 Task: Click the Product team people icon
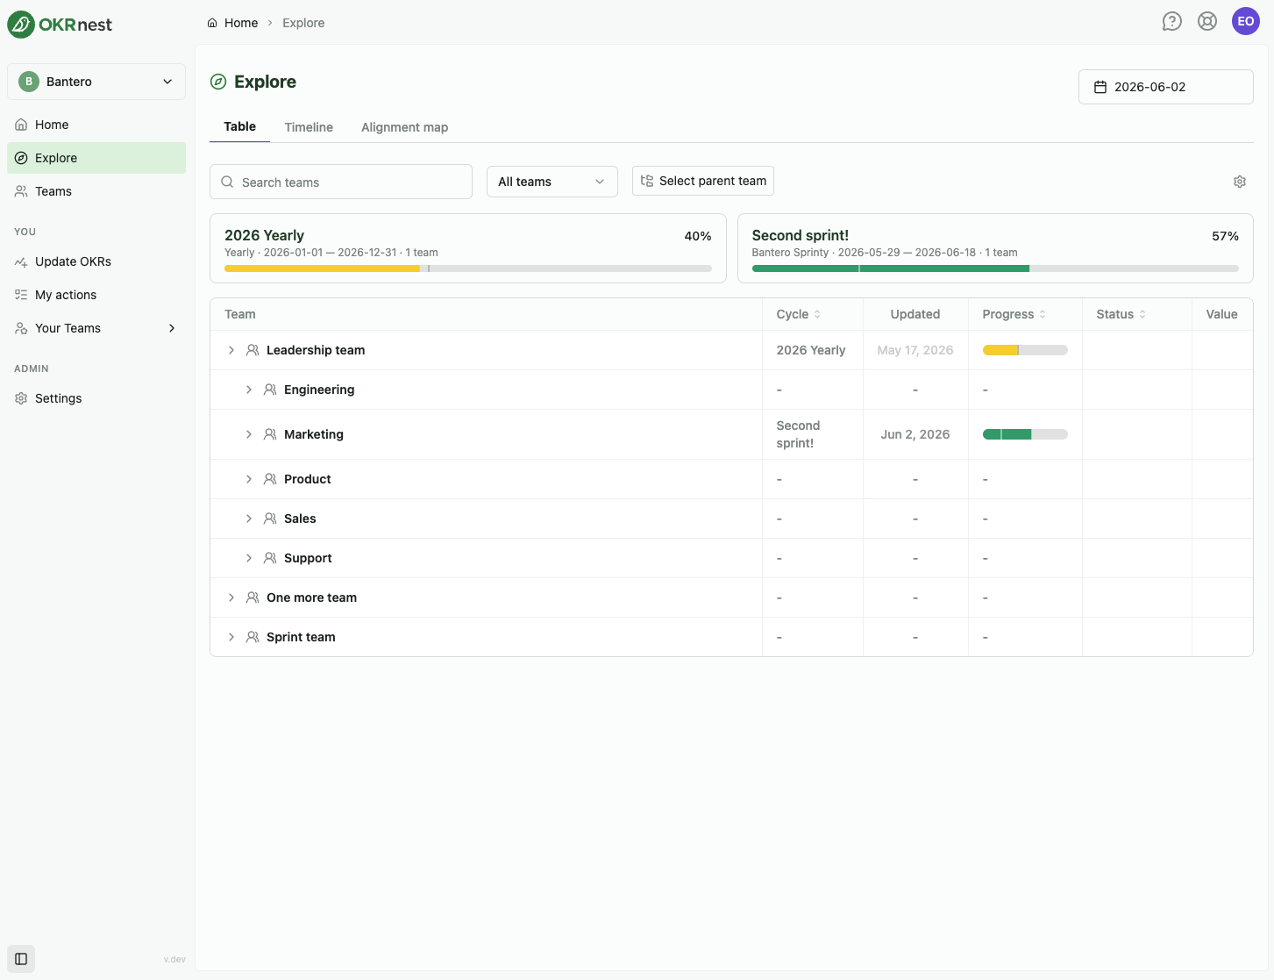(270, 479)
